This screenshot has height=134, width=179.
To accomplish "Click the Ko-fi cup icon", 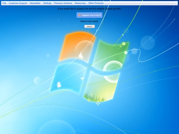I will 80,15.
